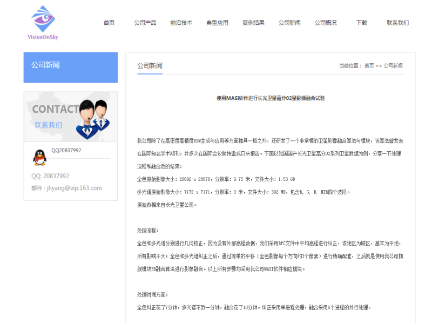The width and height of the screenshot is (432, 324).
Task: Select the underlined 公司新闻 content tab heading
Action: click(x=150, y=66)
